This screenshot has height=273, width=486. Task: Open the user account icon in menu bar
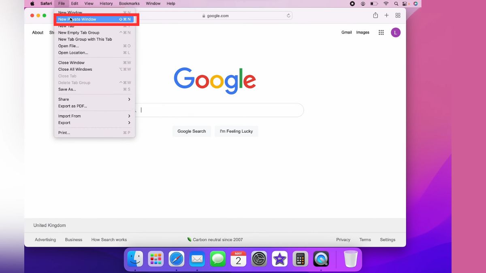pyautogui.click(x=363, y=4)
